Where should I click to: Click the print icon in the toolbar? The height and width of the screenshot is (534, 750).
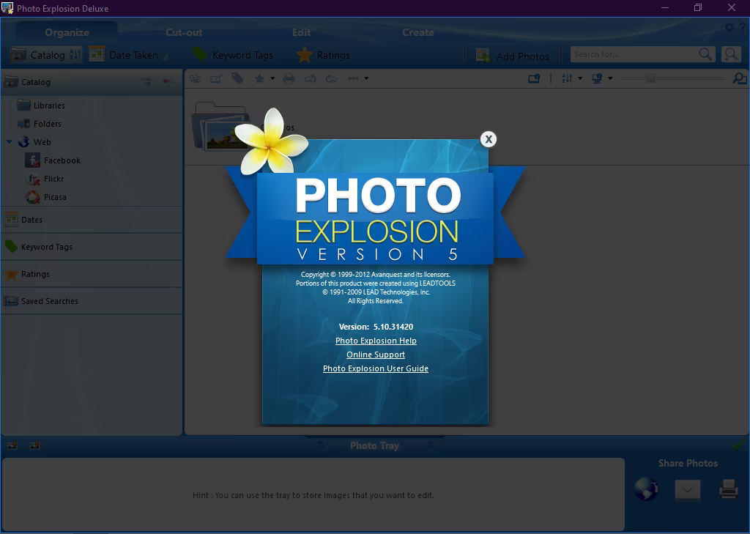tap(289, 78)
